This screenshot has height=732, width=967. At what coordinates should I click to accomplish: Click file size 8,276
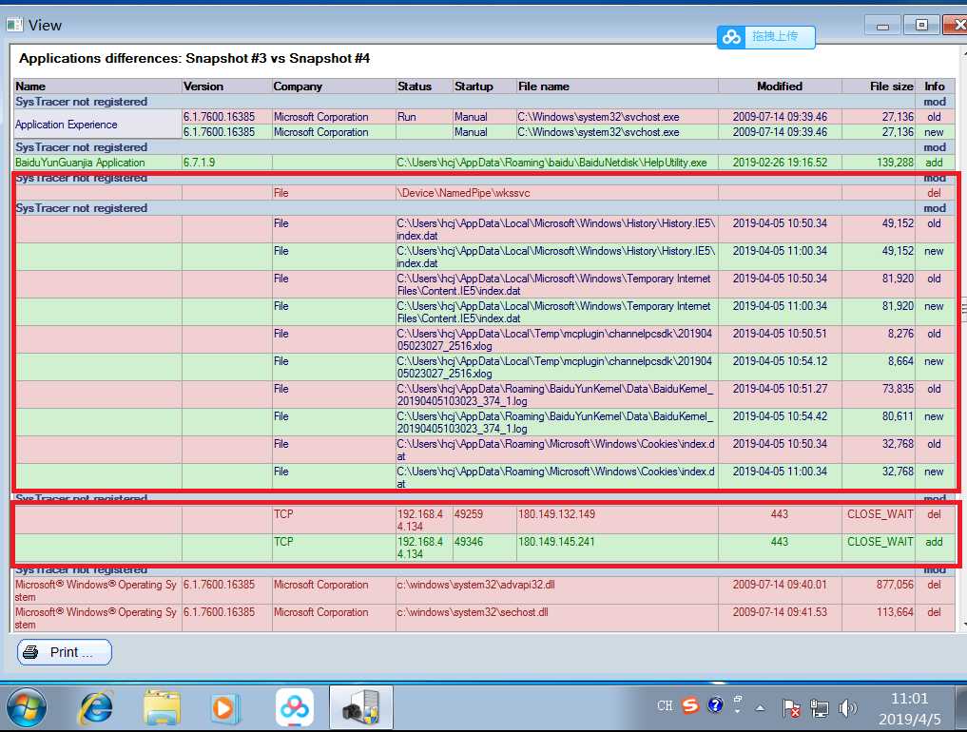click(900, 334)
